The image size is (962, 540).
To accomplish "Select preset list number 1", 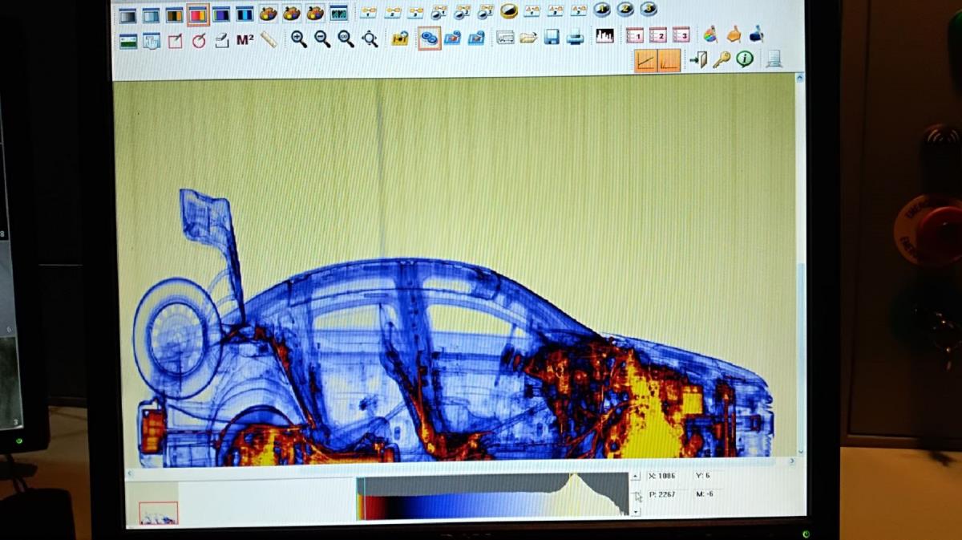I will pos(635,35).
